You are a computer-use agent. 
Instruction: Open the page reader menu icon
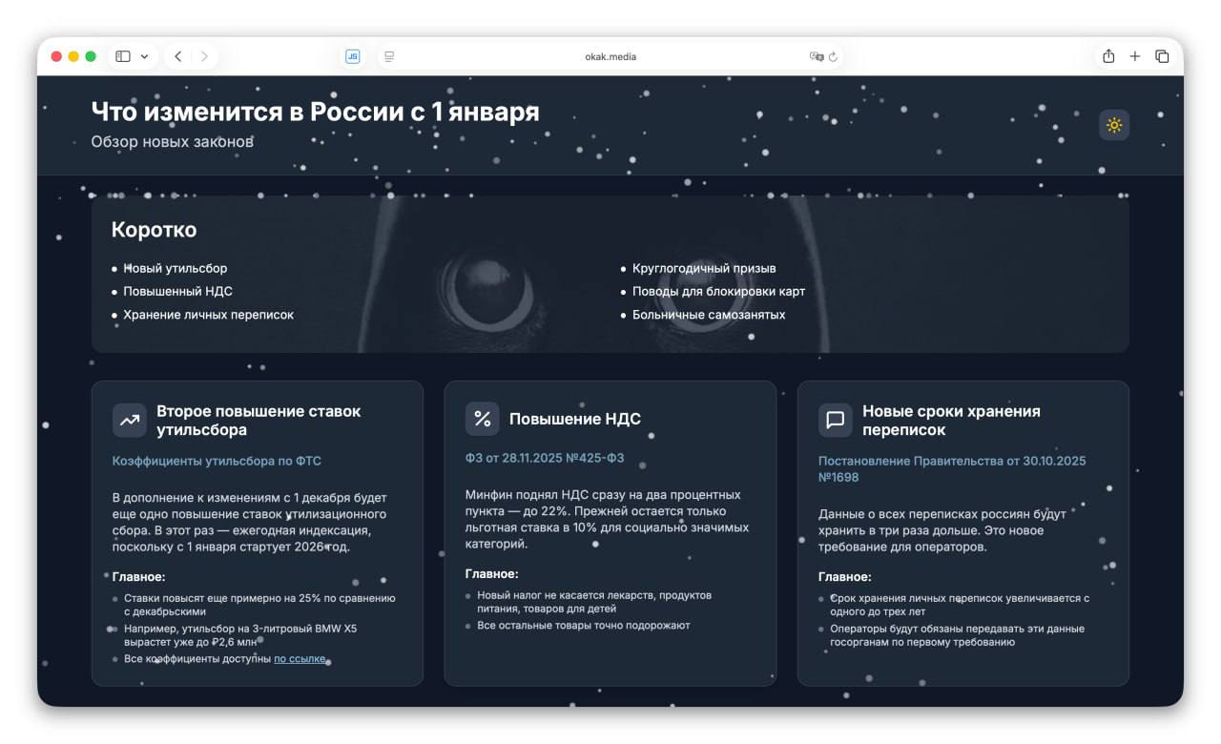[389, 56]
